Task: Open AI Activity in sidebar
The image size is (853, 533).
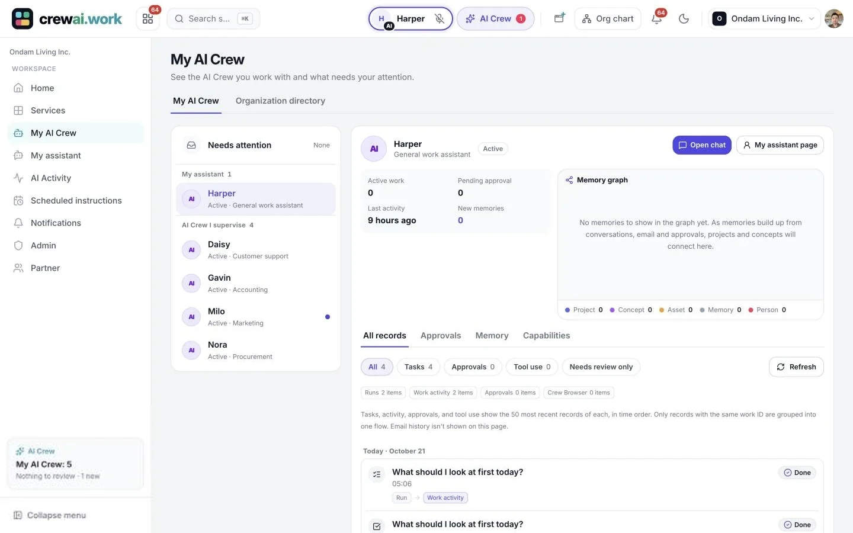Action: [x=76, y=178]
